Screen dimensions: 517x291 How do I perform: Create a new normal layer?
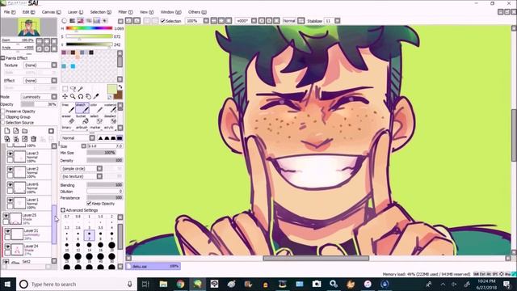point(7,131)
